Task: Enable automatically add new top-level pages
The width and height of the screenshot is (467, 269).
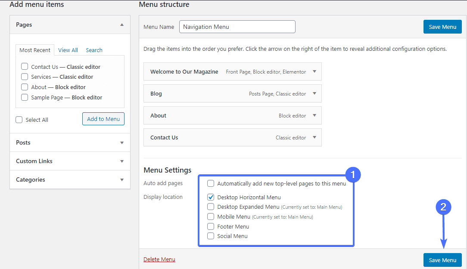Action: point(211,183)
